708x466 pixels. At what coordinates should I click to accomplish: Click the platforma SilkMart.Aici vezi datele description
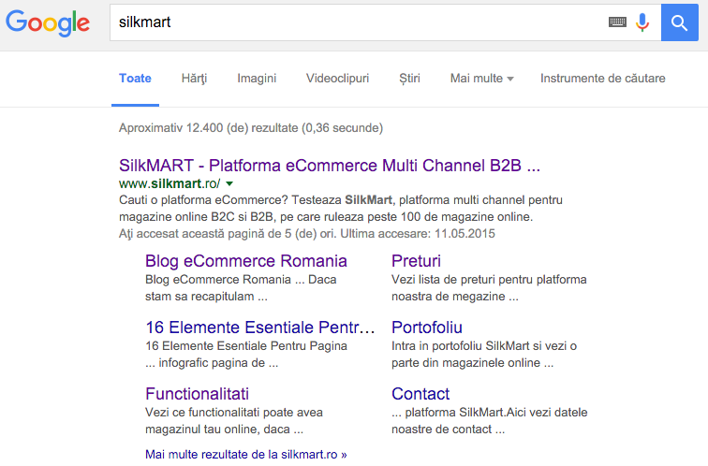click(x=490, y=420)
